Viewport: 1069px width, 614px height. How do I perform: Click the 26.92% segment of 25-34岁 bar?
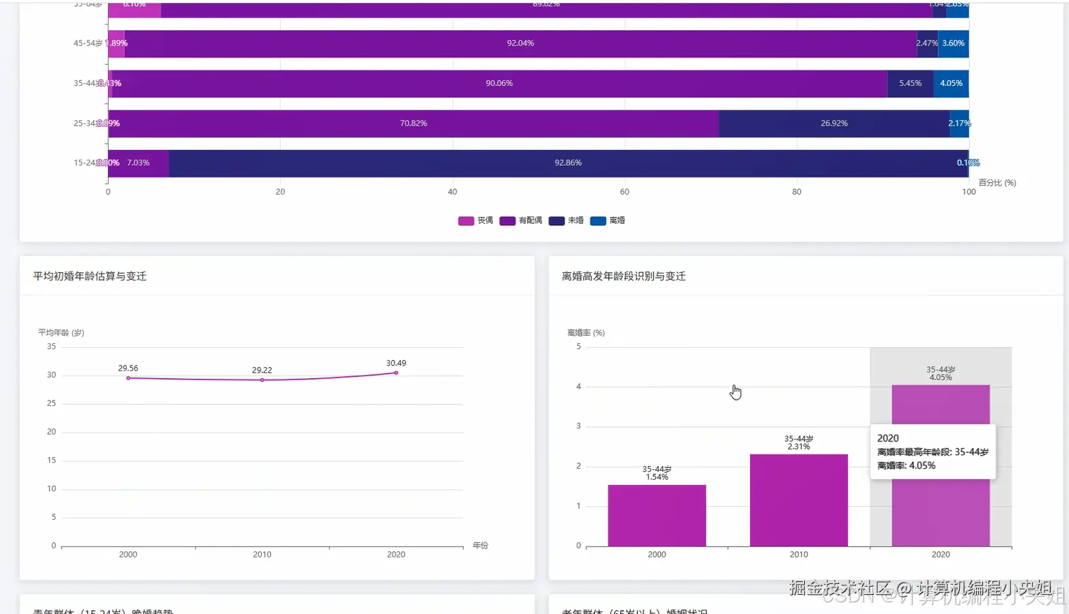pos(834,123)
